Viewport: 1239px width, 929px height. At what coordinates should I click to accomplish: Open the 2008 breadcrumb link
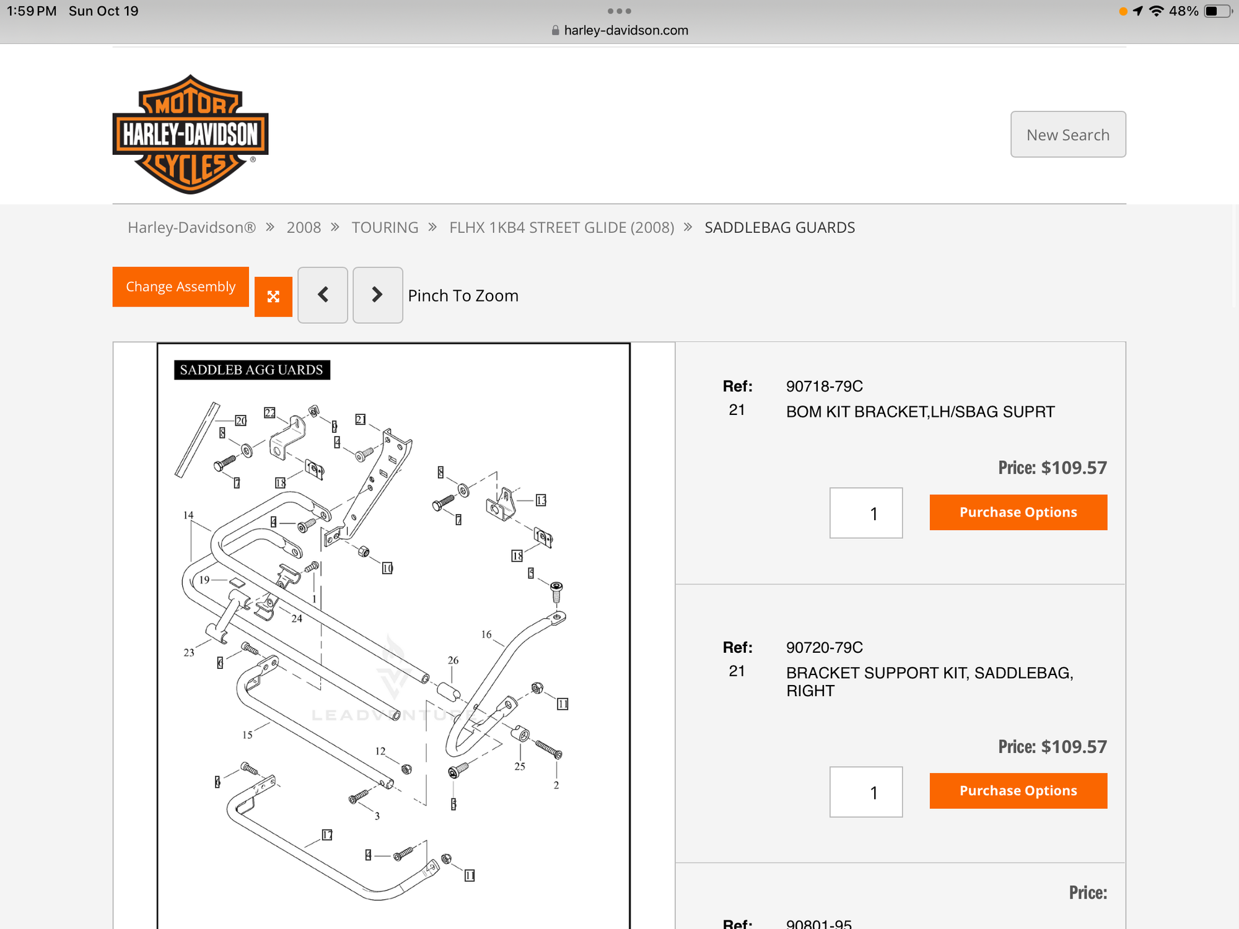[x=304, y=227]
